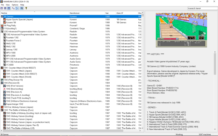The height and width of the screenshot is (136, 218).
Task: Click the second toolbar button from left
Action: point(5,8)
